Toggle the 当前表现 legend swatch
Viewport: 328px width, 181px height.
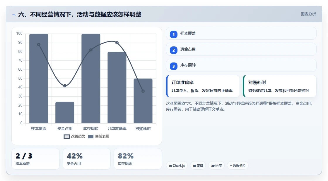click(90, 137)
